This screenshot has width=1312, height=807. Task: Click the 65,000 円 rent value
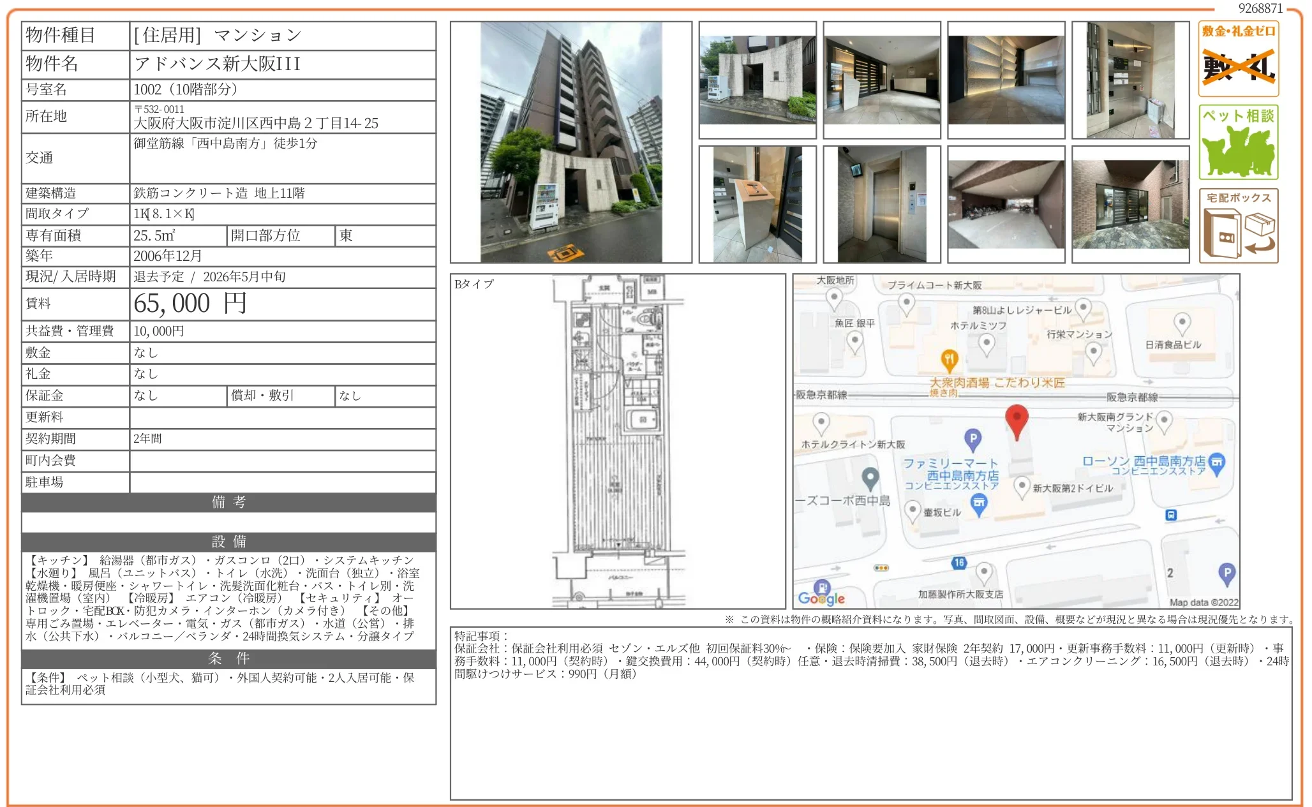(x=190, y=304)
